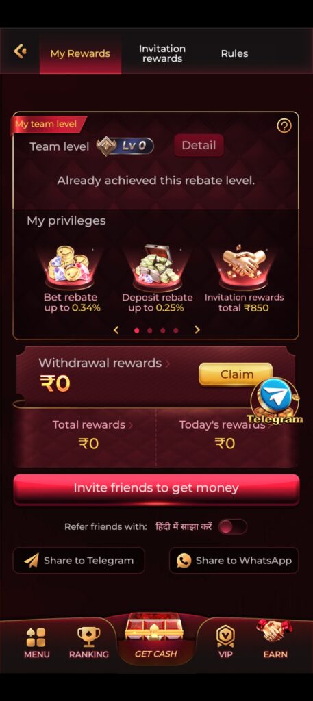Select the second carousel page dot
Screen dimensions: 313x701
pos(150,331)
